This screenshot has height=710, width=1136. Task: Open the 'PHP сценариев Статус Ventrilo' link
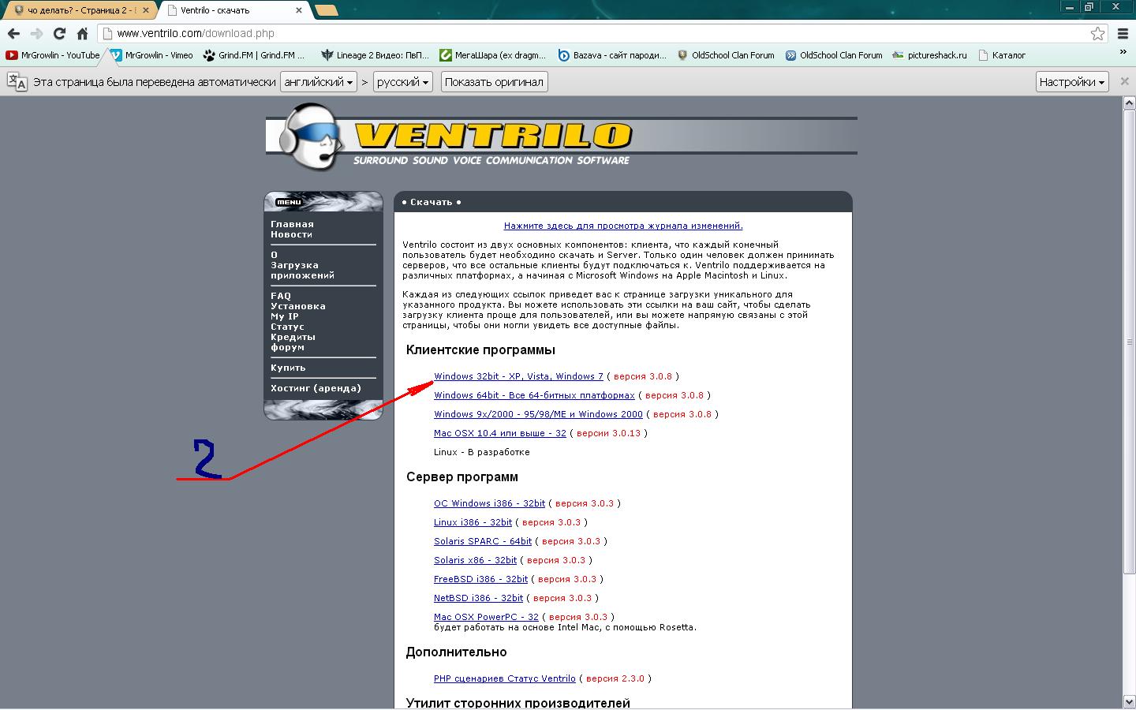coord(505,678)
